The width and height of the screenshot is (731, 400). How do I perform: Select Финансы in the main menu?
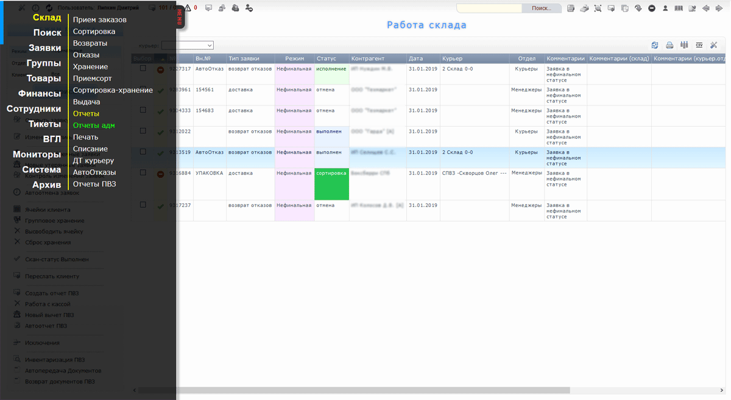pos(40,93)
